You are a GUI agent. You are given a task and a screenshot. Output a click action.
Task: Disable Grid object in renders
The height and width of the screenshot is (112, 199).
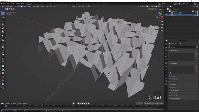[197, 15]
